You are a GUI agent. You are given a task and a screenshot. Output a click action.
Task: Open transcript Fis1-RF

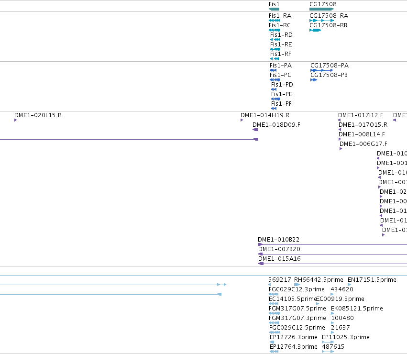click(x=281, y=54)
